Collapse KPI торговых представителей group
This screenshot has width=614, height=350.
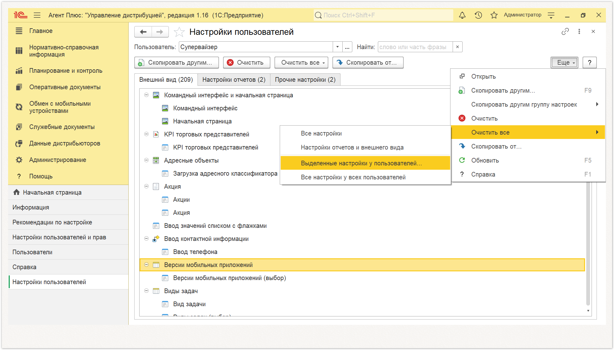tap(146, 134)
